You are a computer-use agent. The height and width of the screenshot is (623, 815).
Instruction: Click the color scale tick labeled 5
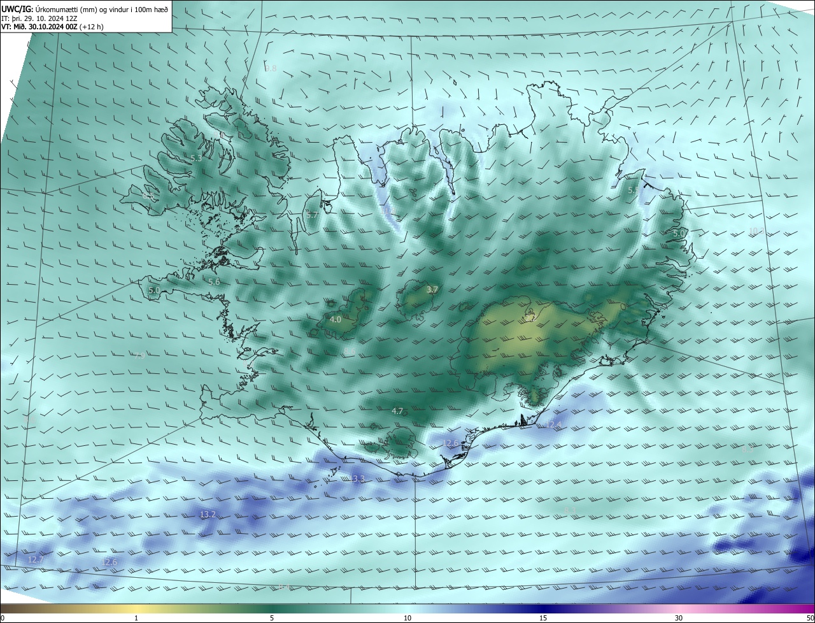tap(272, 618)
